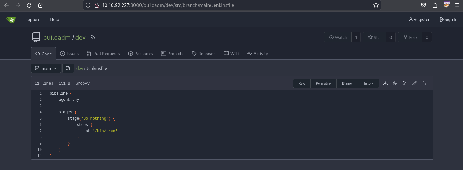Click the Jenkinsfile breadcrumb name
Image resolution: width=463 pixels, height=170 pixels.
(x=97, y=68)
